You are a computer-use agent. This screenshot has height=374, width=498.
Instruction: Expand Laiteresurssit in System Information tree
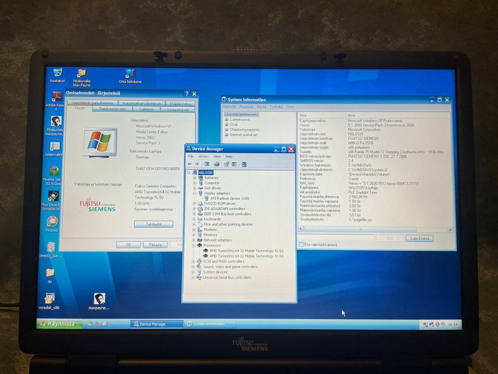point(227,120)
